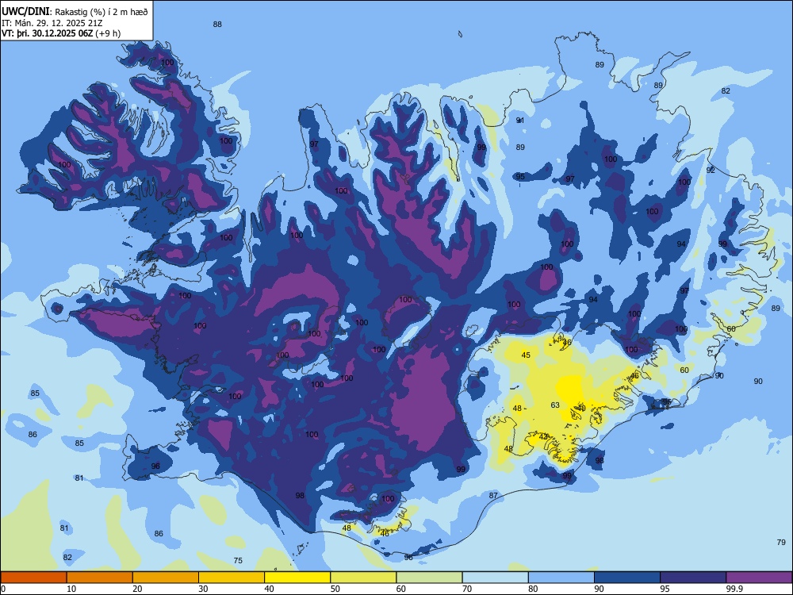Viewport: 793px width, 595px height.
Task: Click the '(+9 h)' forecast offset text
Action: click(109, 33)
